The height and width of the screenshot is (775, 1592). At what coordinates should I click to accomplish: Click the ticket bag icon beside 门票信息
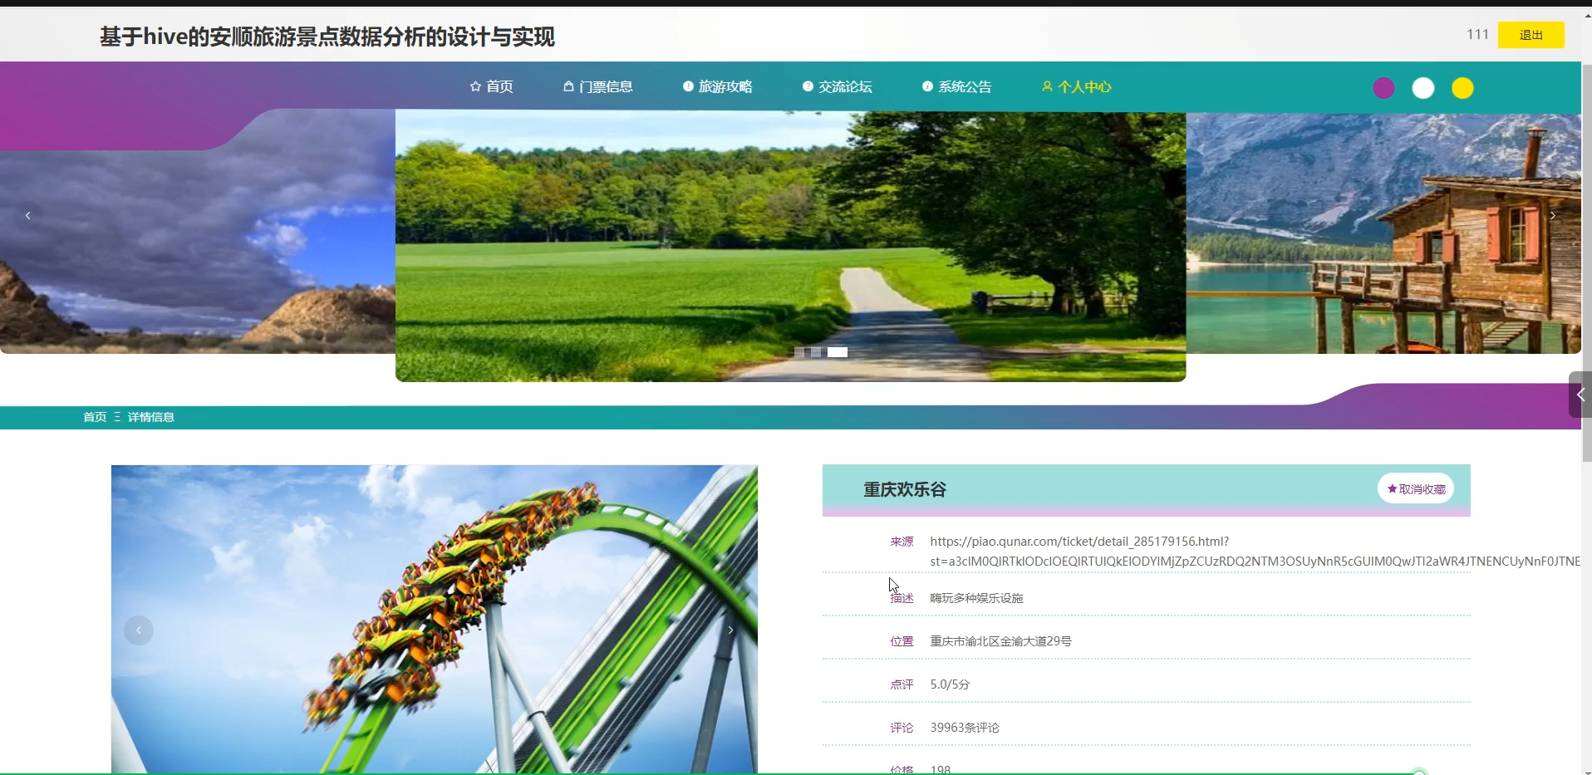[x=569, y=86]
